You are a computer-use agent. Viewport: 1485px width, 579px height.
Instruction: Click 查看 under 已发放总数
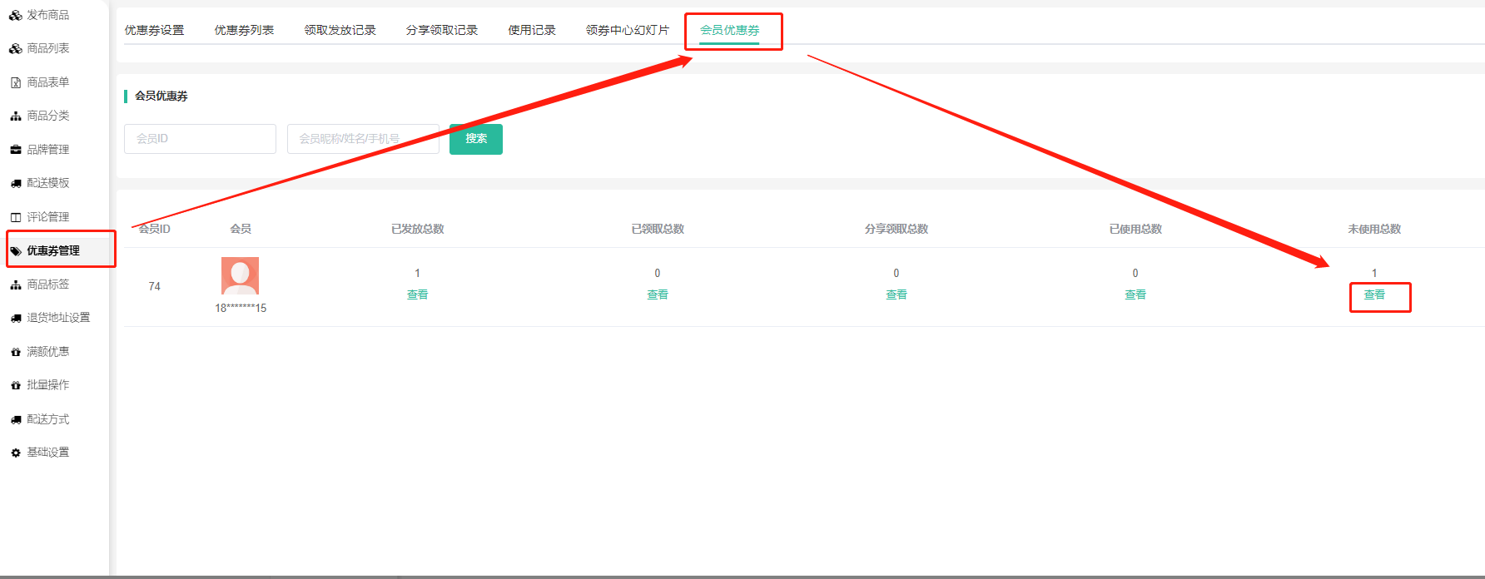(417, 294)
